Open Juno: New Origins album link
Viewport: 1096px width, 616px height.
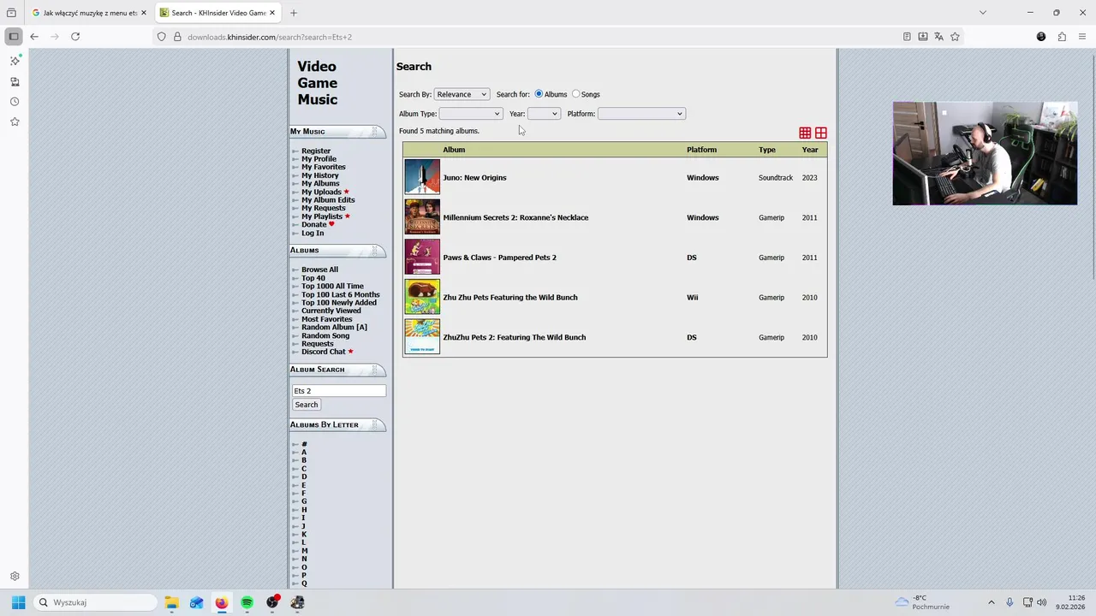[x=474, y=178]
